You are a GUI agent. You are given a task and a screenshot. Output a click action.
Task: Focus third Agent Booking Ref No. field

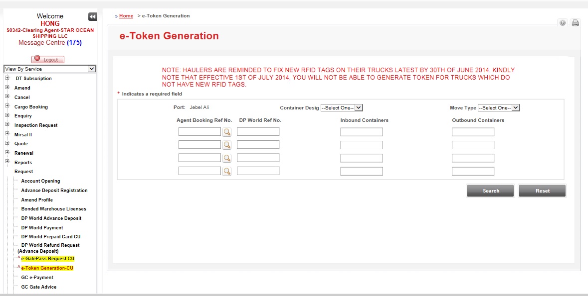coord(199,158)
